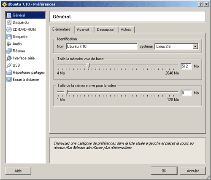Click the title bar help question mark
The image size is (211, 180).
200,4
